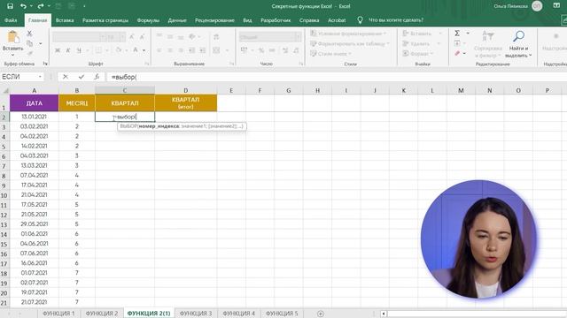Click the Fill down icon in Редактирование
This screenshot has width=567, height=318.
click(457, 43)
